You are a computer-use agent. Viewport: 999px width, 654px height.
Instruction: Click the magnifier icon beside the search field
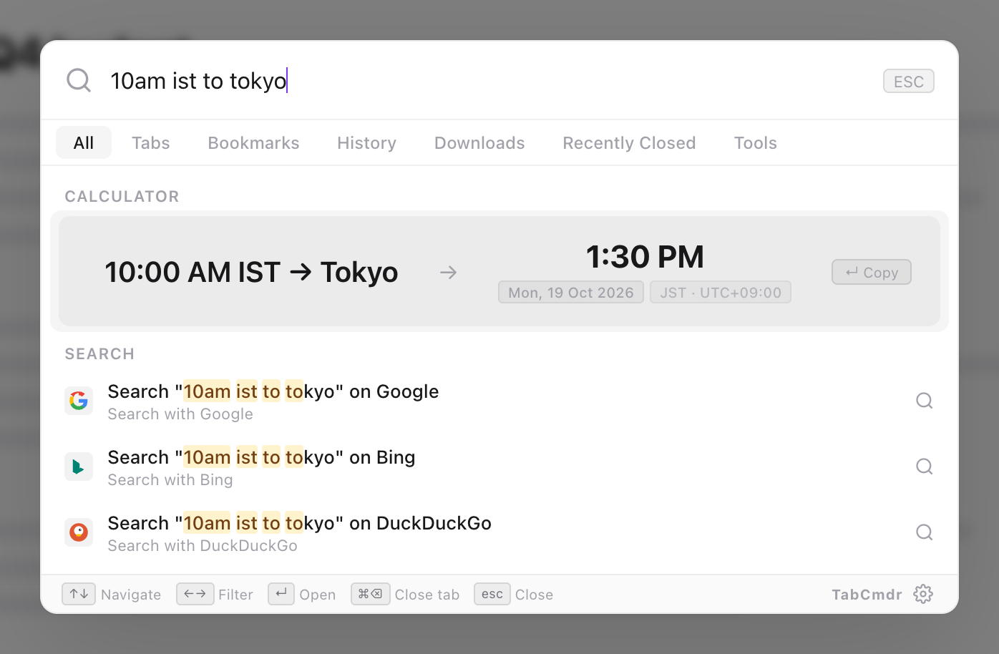click(79, 80)
